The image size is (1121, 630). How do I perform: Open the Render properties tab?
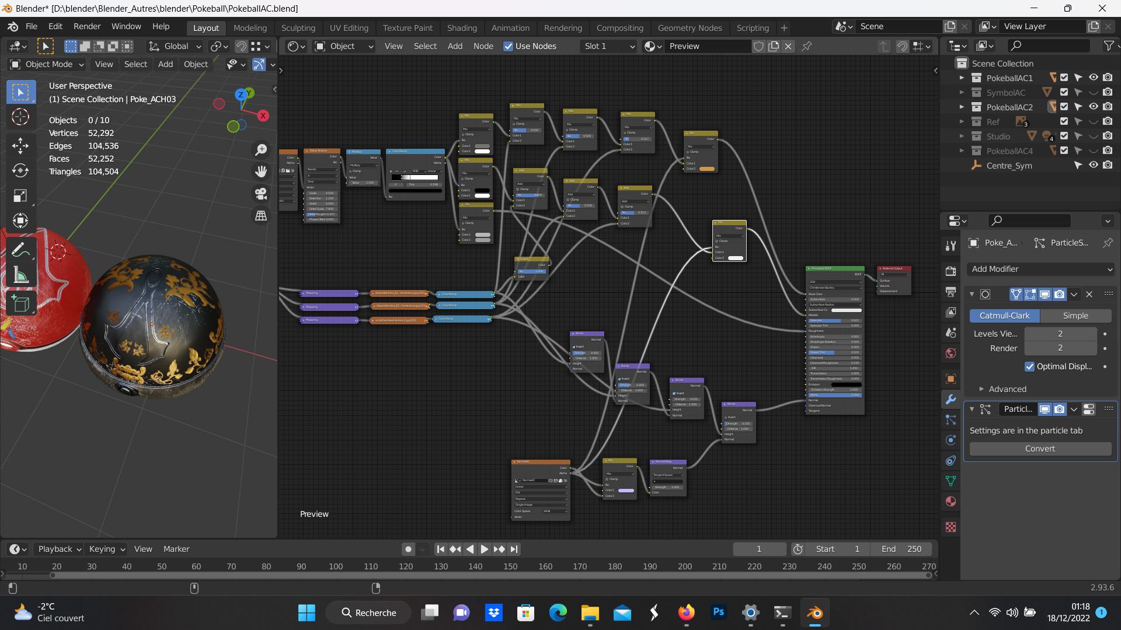point(951,271)
